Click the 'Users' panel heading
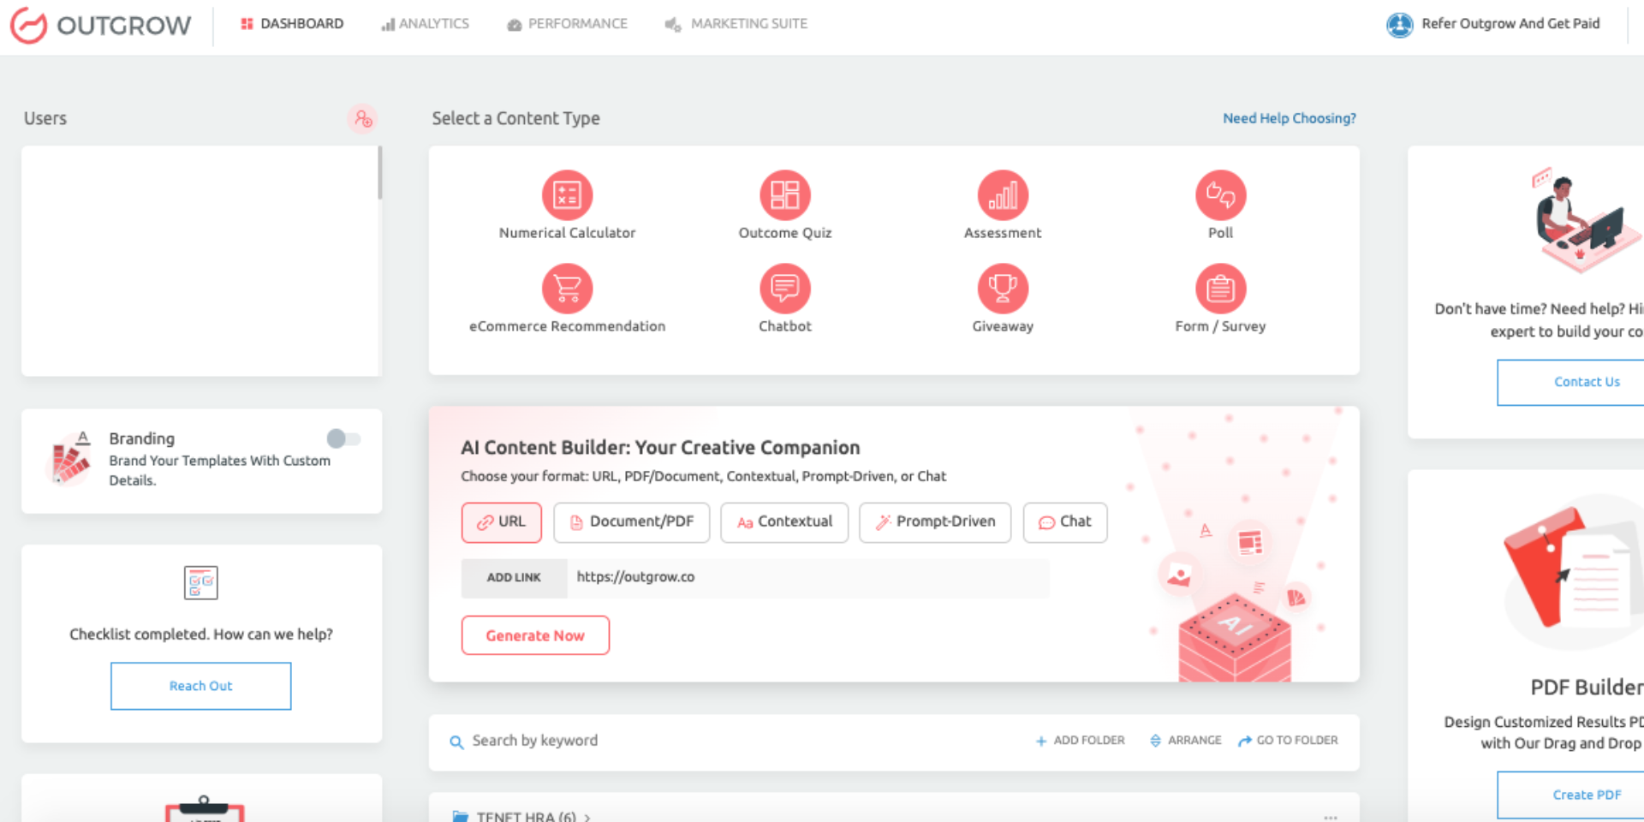 click(45, 118)
